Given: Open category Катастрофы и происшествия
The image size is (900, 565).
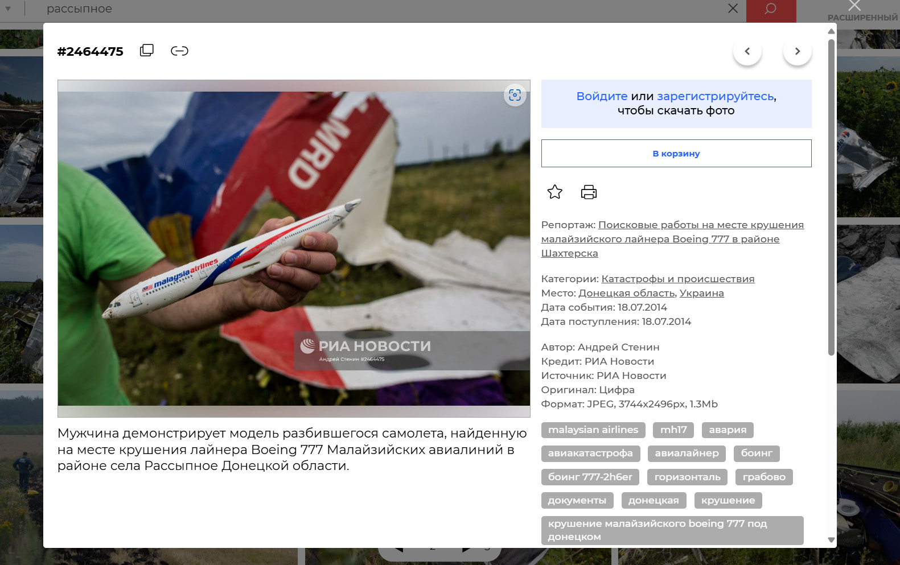Looking at the screenshot, I should [678, 279].
